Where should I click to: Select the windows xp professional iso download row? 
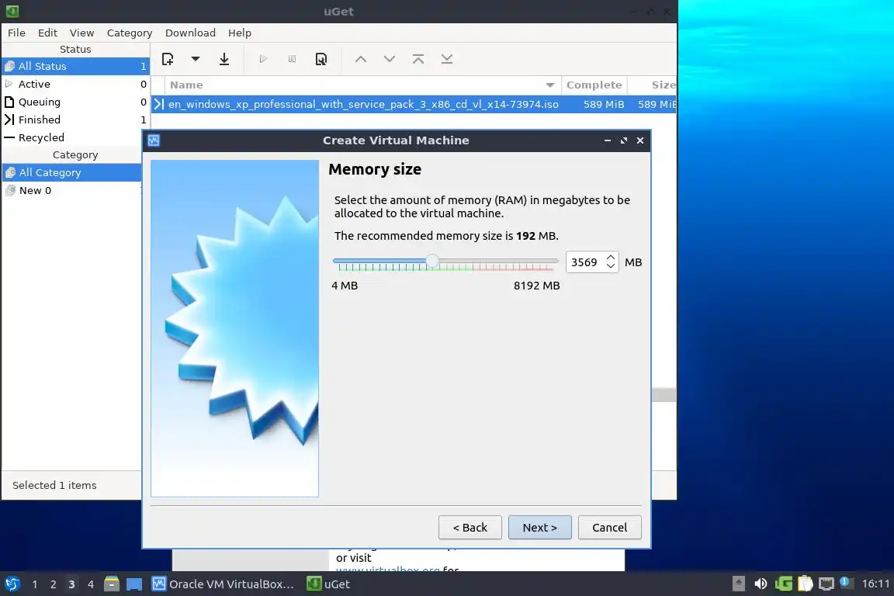coord(414,104)
